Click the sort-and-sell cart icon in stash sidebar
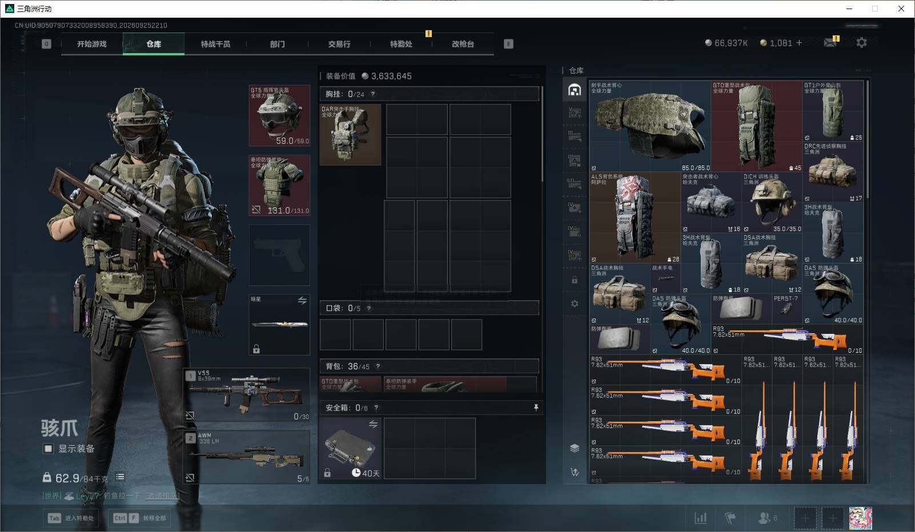 coord(575,472)
